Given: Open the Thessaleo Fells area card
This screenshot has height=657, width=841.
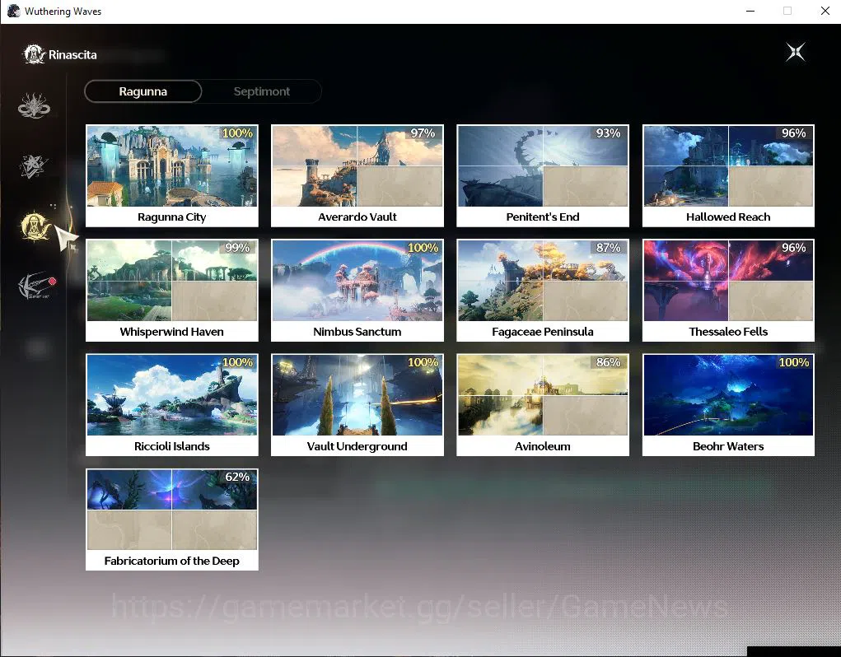Looking at the screenshot, I should point(728,291).
